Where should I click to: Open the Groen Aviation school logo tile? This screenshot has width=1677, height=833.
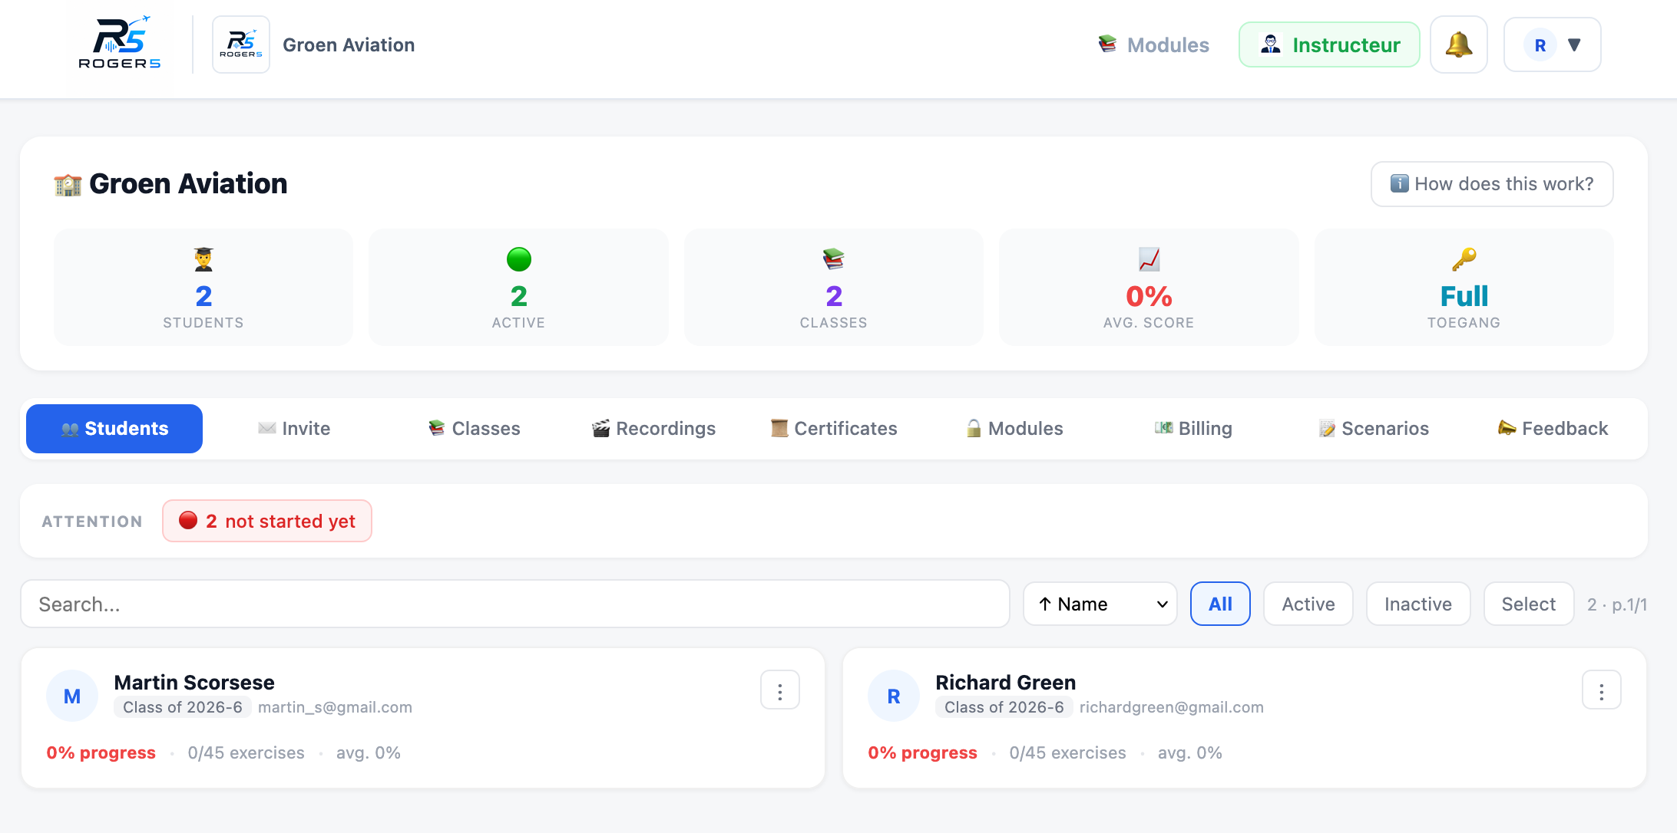241,44
